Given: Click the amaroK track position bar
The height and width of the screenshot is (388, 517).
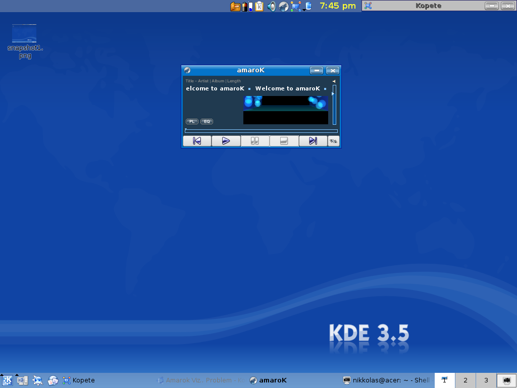Looking at the screenshot, I should [x=261, y=131].
